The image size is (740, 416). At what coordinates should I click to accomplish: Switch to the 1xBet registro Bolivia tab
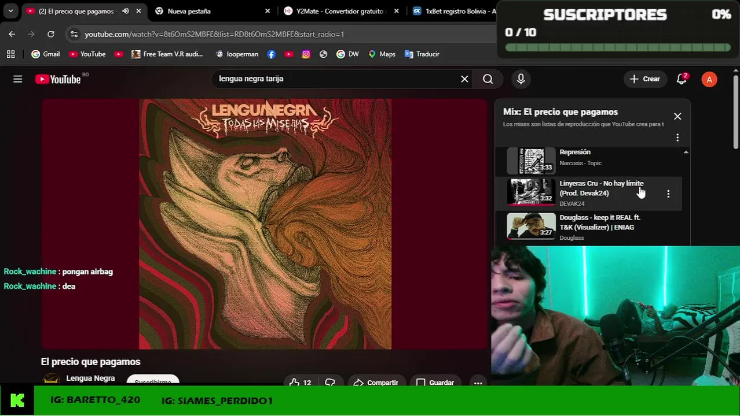point(454,11)
